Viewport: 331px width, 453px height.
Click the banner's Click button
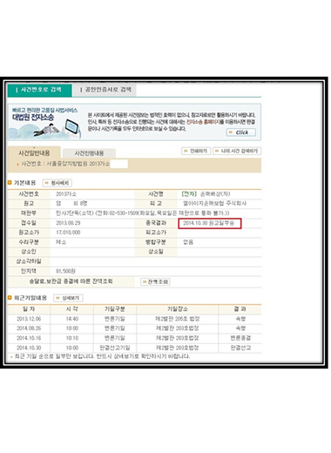241,132
